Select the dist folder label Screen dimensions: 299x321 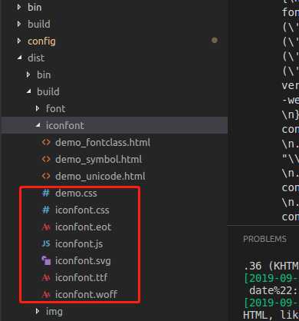[x=36, y=58]
